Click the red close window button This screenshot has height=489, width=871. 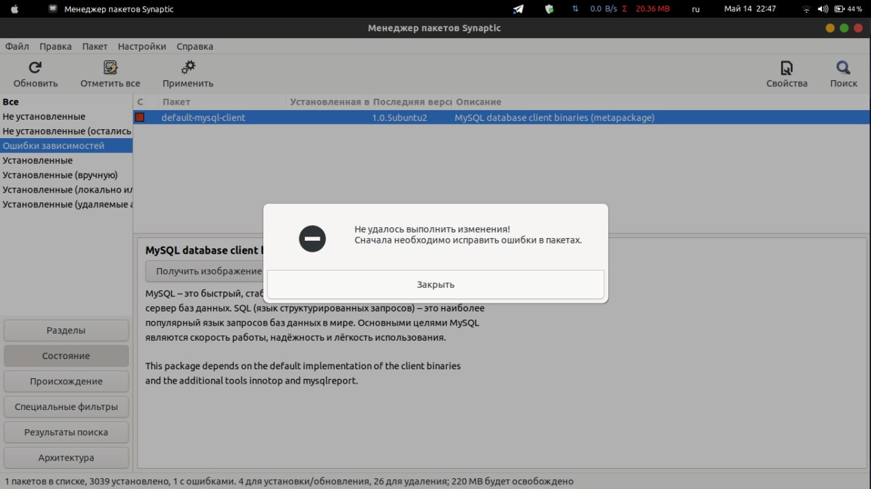858,29
